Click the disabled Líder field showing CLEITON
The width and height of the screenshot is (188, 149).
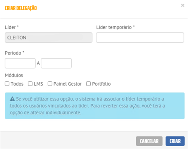coord(49,37)
